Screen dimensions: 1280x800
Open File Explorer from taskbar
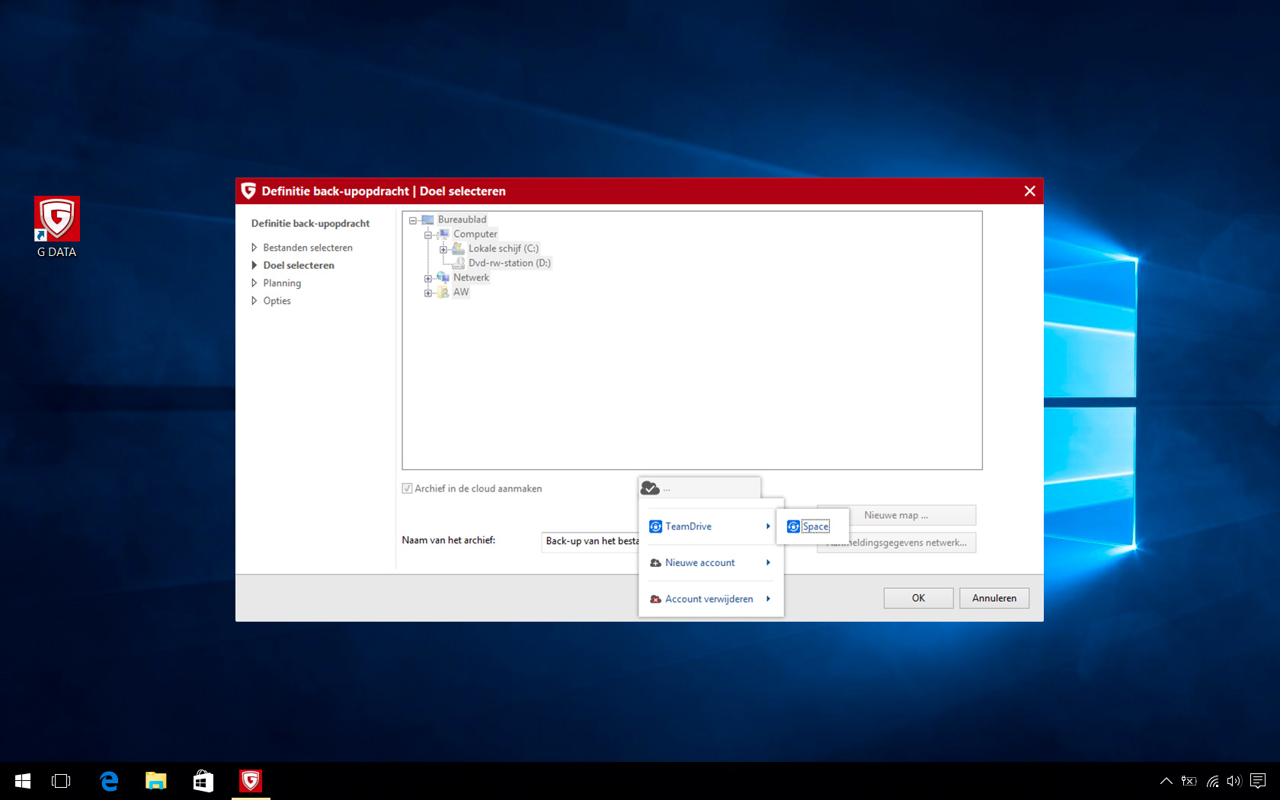156,781
